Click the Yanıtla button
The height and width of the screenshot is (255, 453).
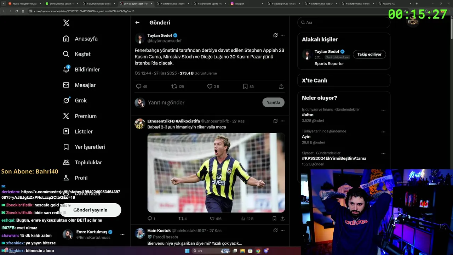[273, 102]
